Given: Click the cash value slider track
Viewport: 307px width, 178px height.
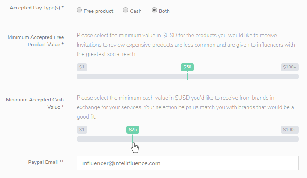Looking at the screenshot, I should (x=214, y=139).
